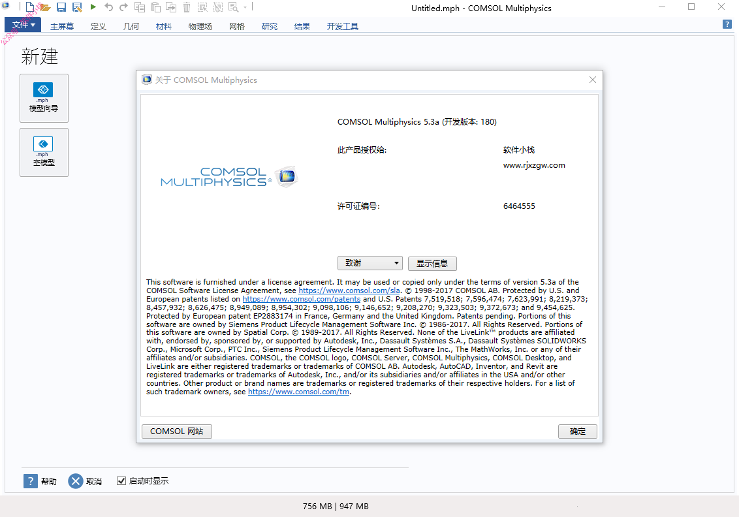Click the 取消 cancel button at bottom
This screenshot has height=517, width=739.
pos(86,481)
